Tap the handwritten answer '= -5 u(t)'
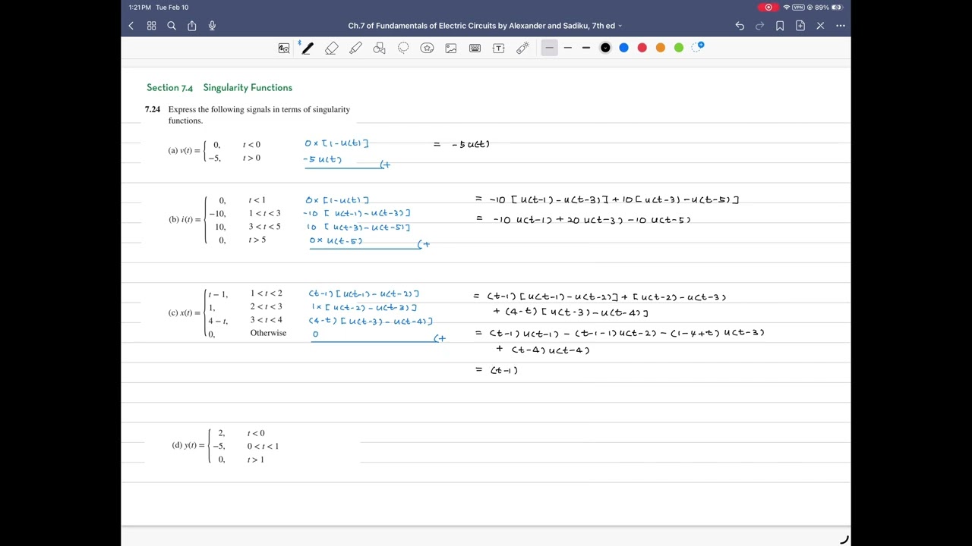Viewport: 972px width, 546px height. (462, 144)
